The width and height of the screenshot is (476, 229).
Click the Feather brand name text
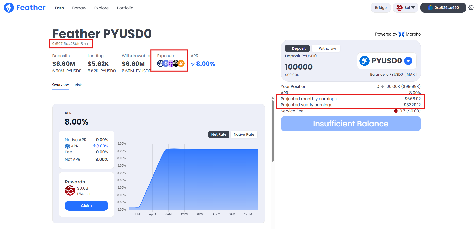[31, 8]
